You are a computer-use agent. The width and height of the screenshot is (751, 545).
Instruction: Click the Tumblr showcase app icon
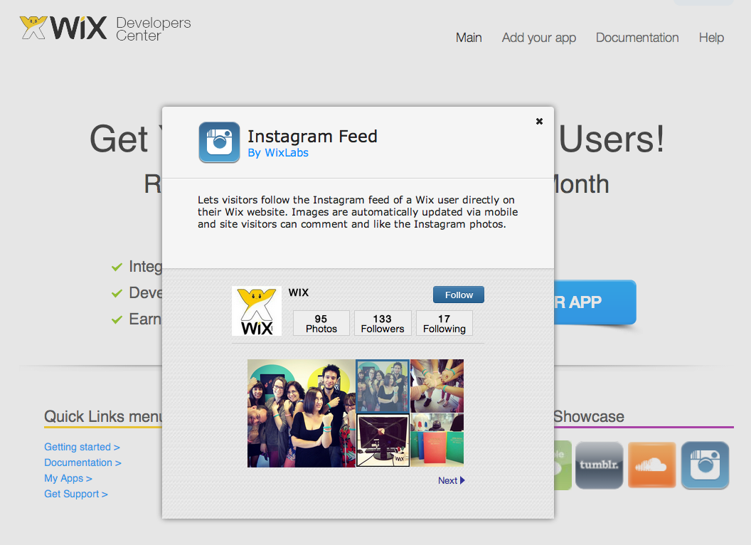coord(600,465)
